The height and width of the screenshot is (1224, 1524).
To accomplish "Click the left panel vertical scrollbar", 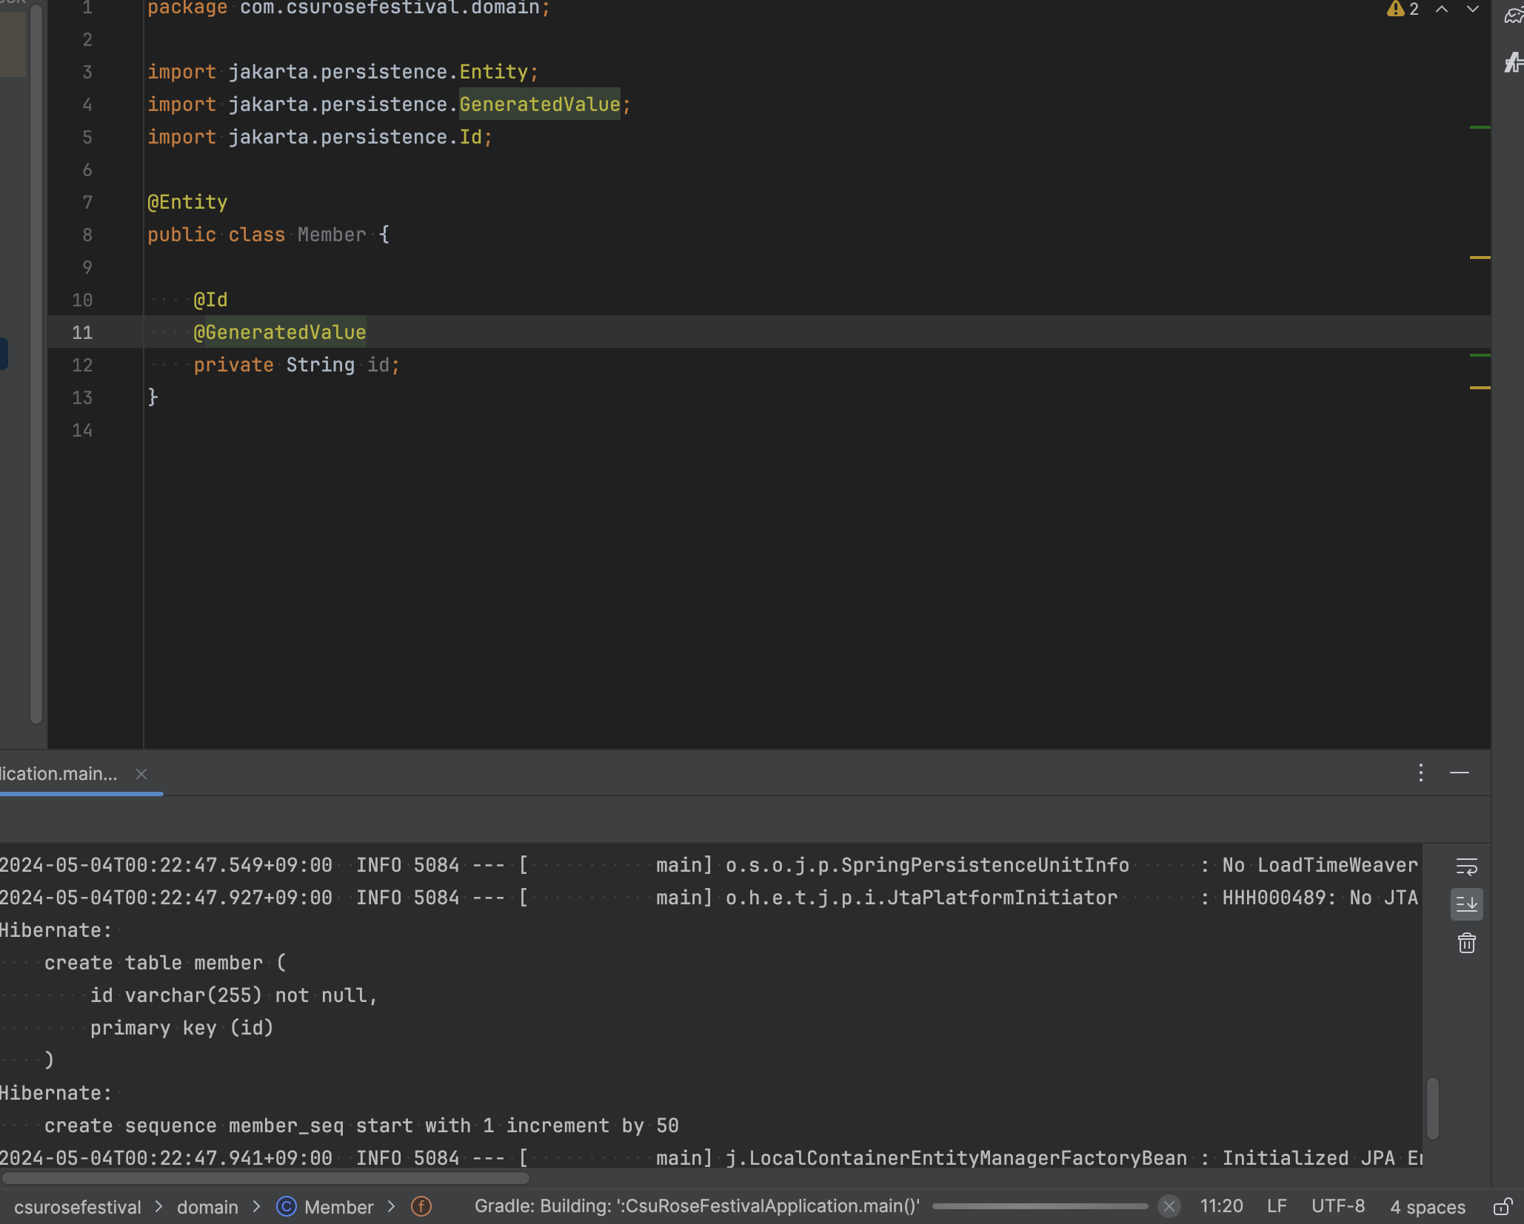I will pyautogui.click(x=36, y=363).
